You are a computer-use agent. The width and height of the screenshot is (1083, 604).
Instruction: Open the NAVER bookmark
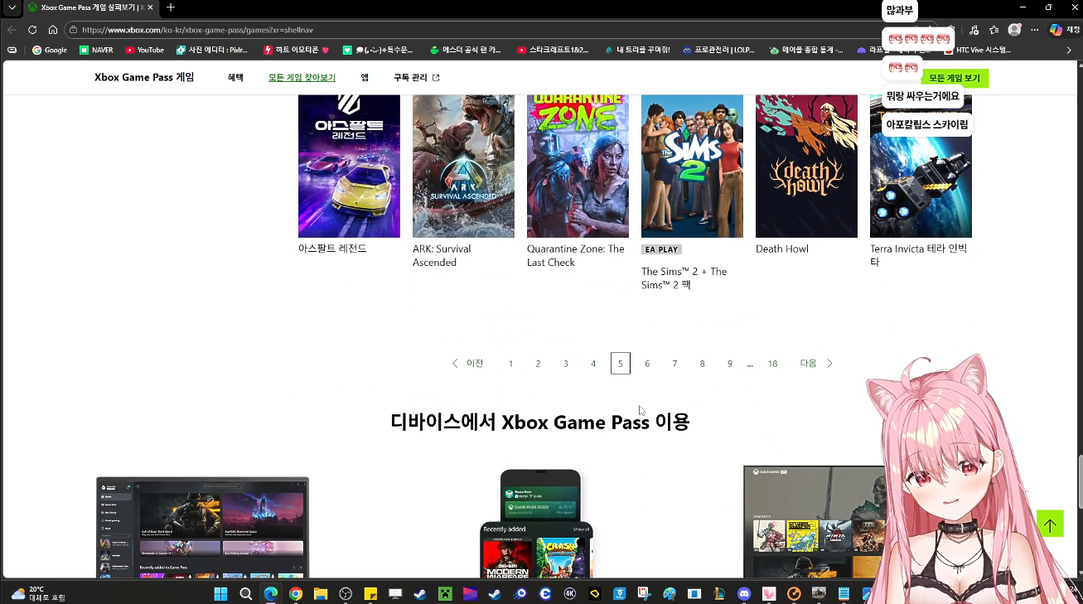point(96,50)
